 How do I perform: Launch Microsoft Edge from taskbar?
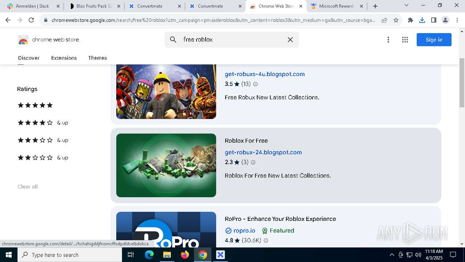point(149,255)
